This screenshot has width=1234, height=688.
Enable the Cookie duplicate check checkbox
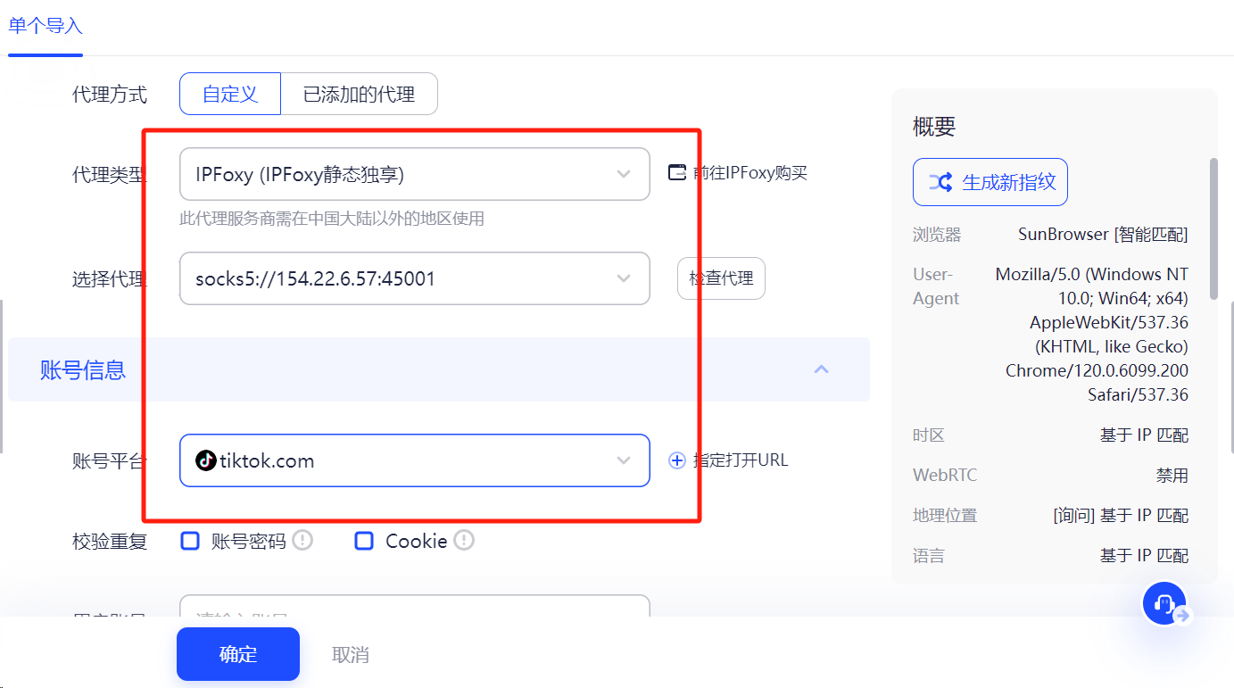364,541
